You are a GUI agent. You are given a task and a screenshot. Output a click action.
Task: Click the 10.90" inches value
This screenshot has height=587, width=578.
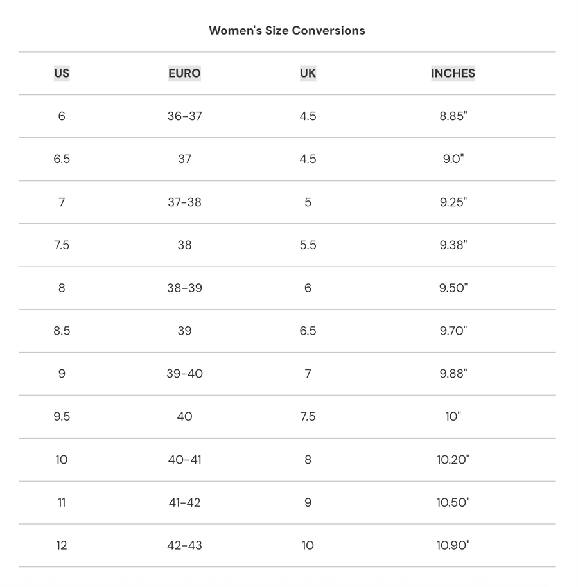tap(453, 545)
